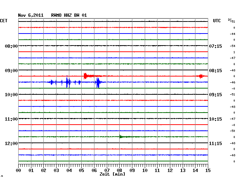Select minute tick label '13' on axis
This screenshot has width=237, height=180.
[183, 171]
